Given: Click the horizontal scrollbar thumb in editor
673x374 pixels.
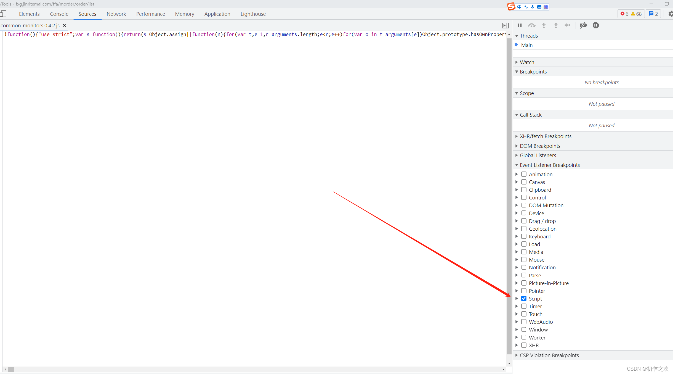Looking at the screenshot, I should click(x=11, y=369).
